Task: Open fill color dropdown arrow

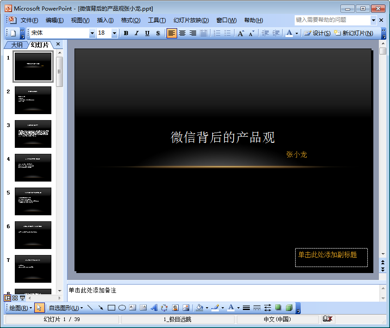Action: click(207, 308)
